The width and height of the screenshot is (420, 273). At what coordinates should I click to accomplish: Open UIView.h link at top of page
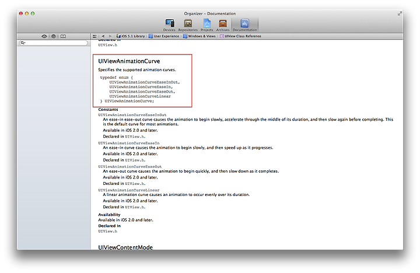click(x=107, y=45)
